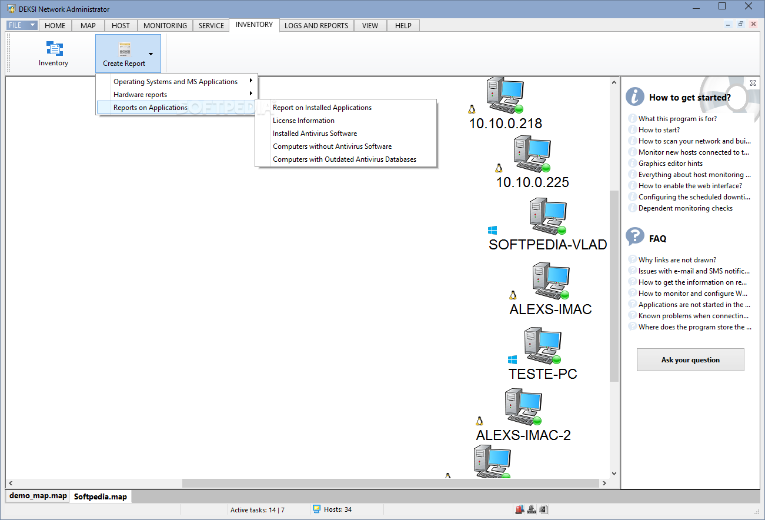Click map scroll left arrow
Image resolution: width=765 pixels, height=520 pixels.
pyautogui.click(x=11, y=484)
